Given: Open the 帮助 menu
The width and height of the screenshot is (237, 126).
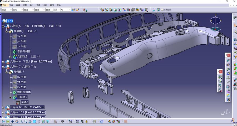Looking at the screenshot, I should click(59, 5).
